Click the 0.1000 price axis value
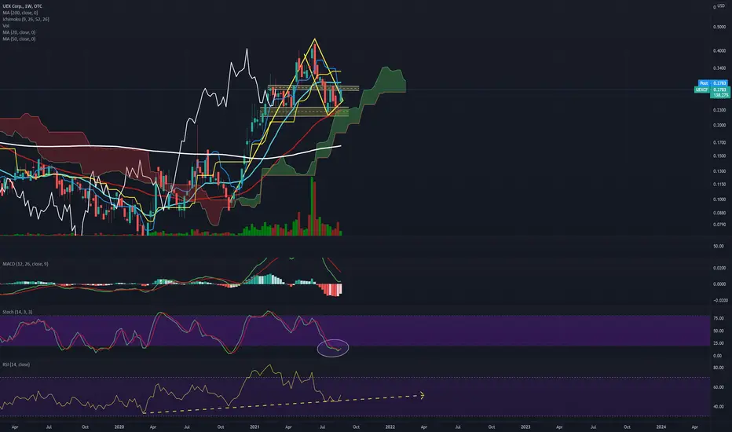The image size is (732, 432). click(719, 200)
